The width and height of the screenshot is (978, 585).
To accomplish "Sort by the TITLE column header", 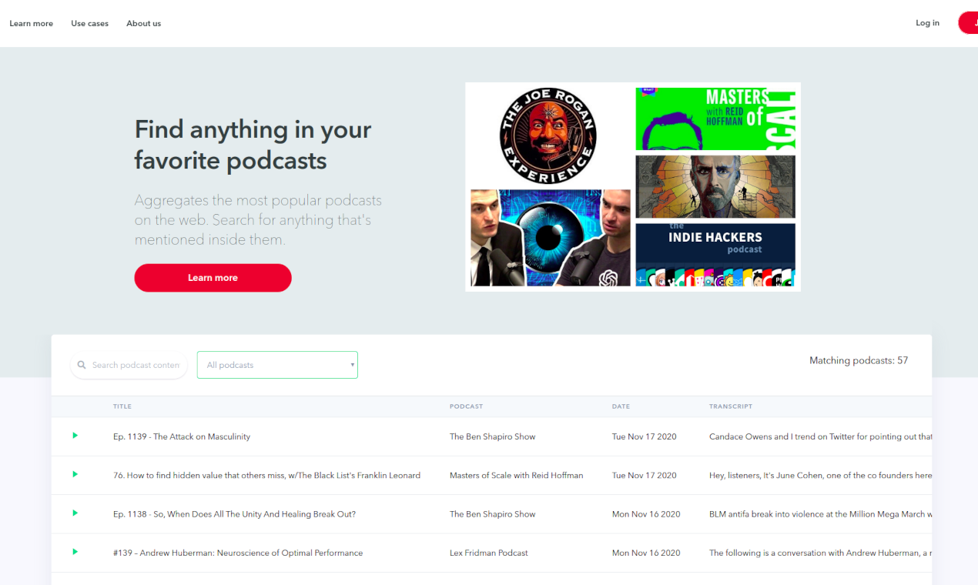I will (122, 406).
